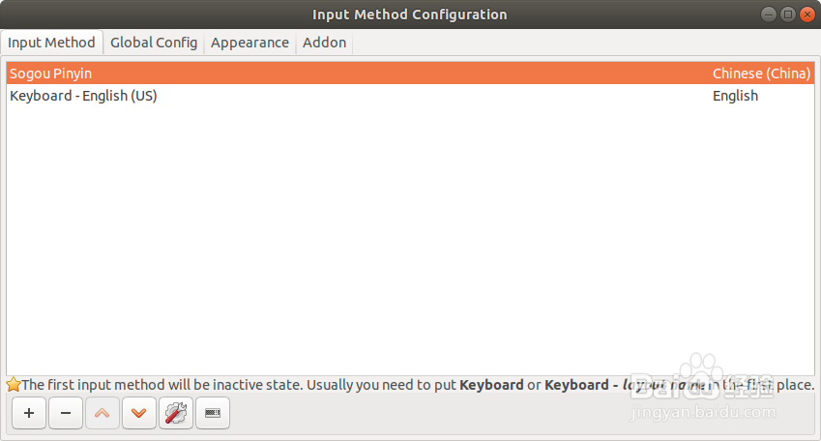Open configure wrench for selected input method
The height and width of the screenshot is (441, 821).
tap(176, 413)
